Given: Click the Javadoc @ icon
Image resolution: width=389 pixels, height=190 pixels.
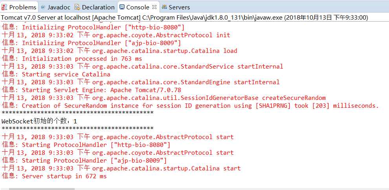Looking at the screenshot, I should pos(43,7).
